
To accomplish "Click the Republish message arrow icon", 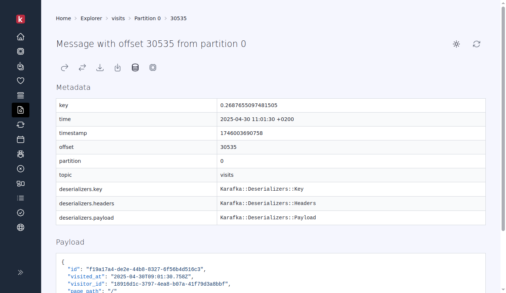I will [64, 67].
